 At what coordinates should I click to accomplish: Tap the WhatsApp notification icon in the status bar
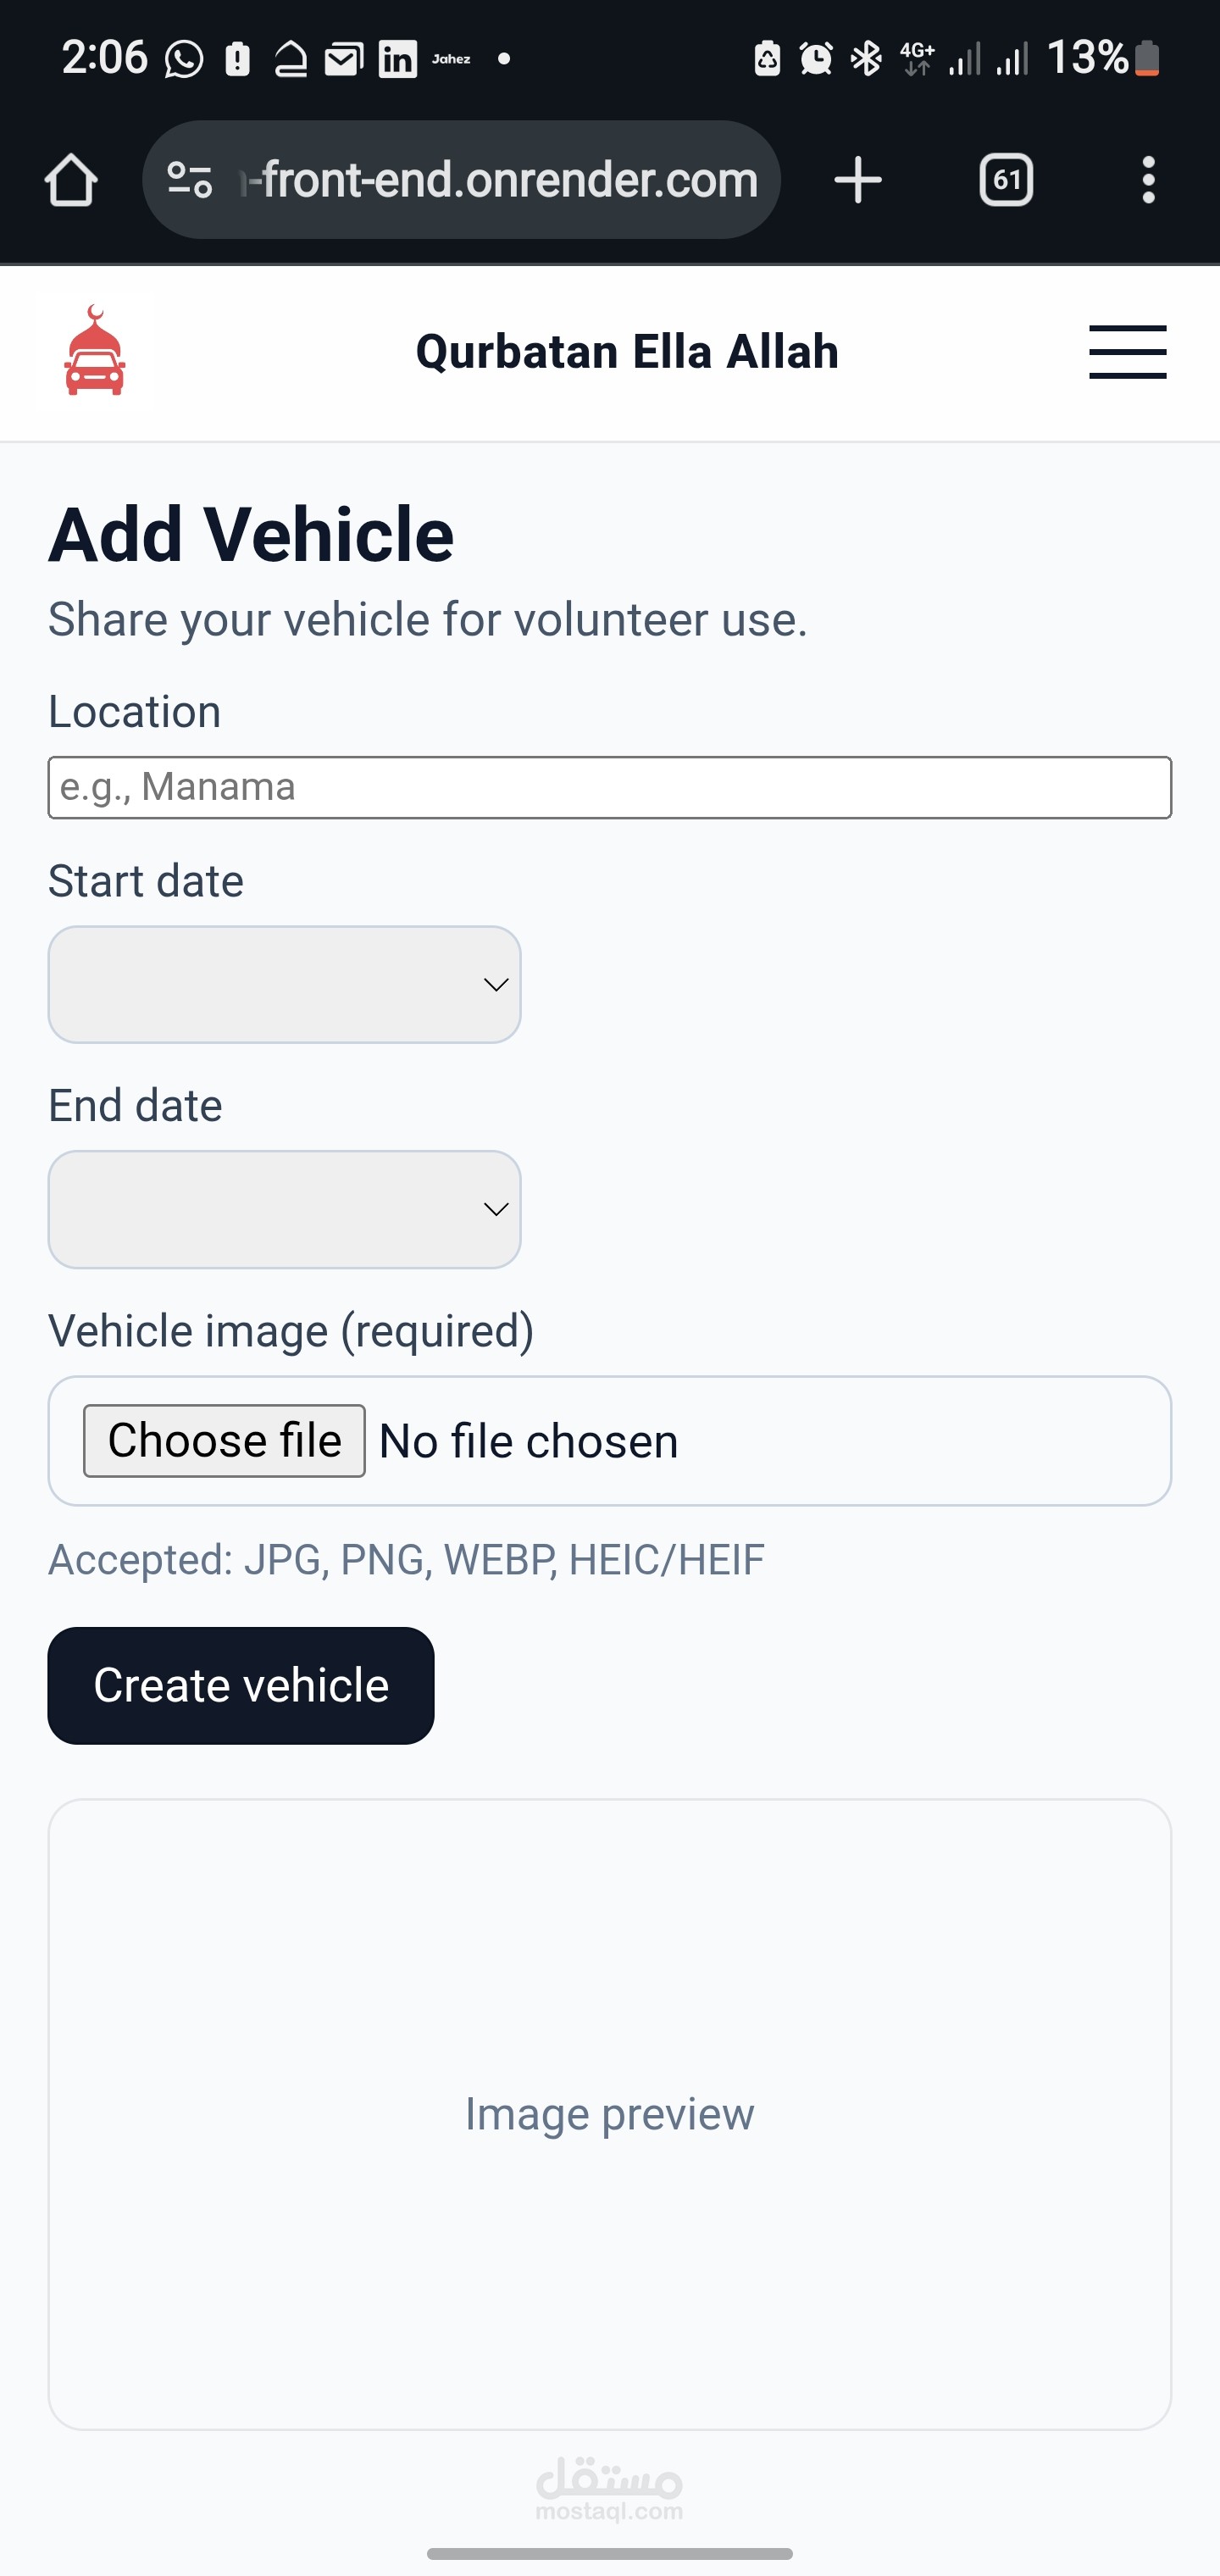184,59
